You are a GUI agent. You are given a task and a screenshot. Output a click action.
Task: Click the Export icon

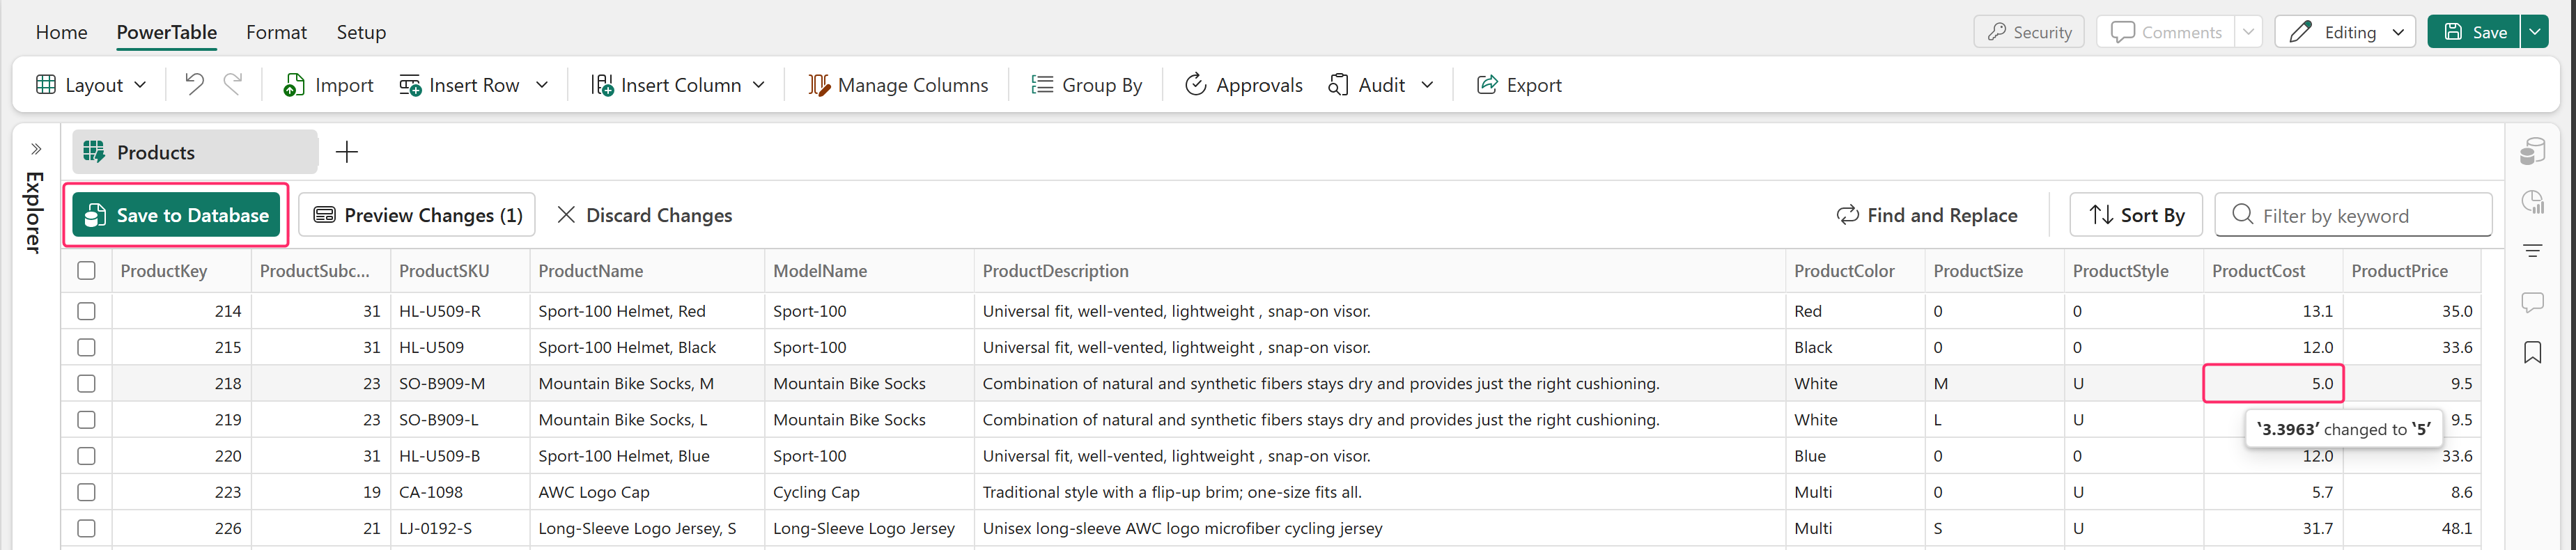point(1487,85)
